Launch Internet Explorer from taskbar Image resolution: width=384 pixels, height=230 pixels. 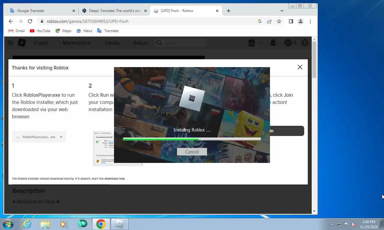point(27,224)
